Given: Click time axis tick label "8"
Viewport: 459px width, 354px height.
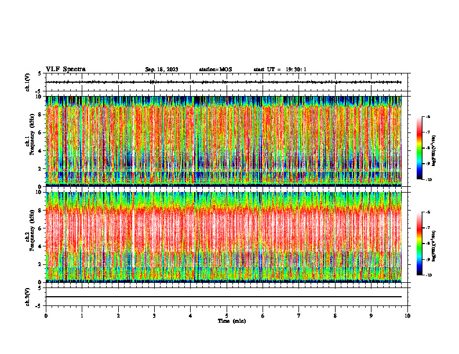Looking at the screenshot, I should point(335,316).
